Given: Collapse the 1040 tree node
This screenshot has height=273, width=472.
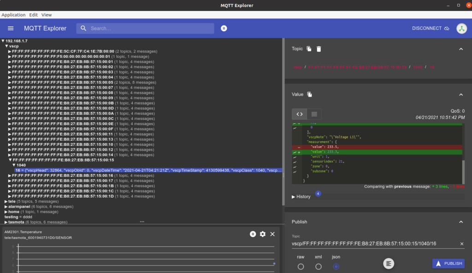Looking at the screenshot, I should (x=14, y=165).
